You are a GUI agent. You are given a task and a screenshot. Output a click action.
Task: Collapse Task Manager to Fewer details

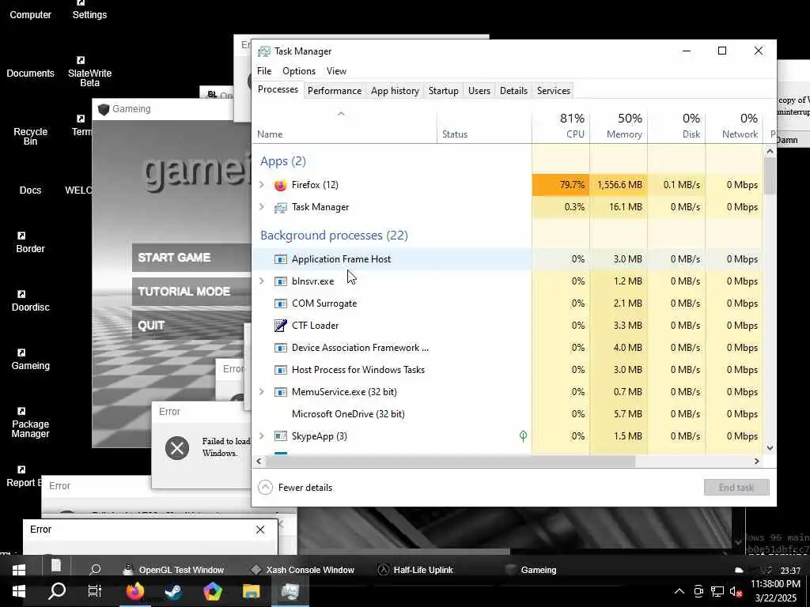tap(296, 487)
